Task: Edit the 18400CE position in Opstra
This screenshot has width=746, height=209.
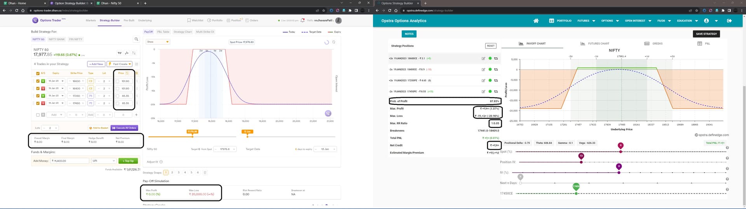Action: tap(483, 70)
